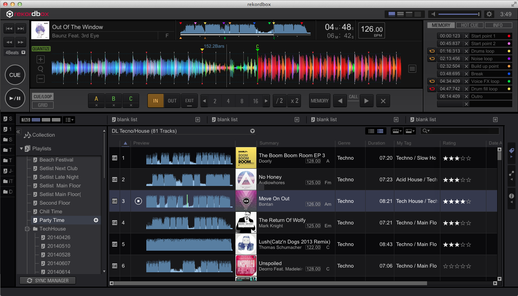Click the waveform zoom in plus icon

(x=41, y=59)
